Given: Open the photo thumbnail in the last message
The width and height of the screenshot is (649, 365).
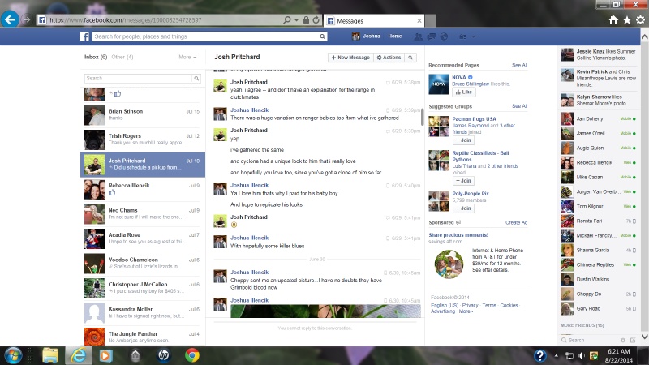Looking at the screenshot, I should click(325, 311).
